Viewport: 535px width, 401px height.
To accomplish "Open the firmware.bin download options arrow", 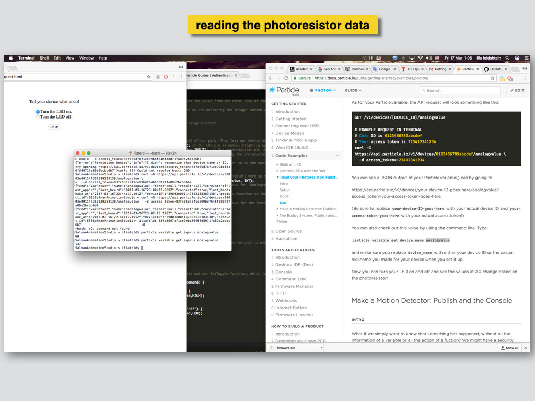I will click(x=322, y=348).
